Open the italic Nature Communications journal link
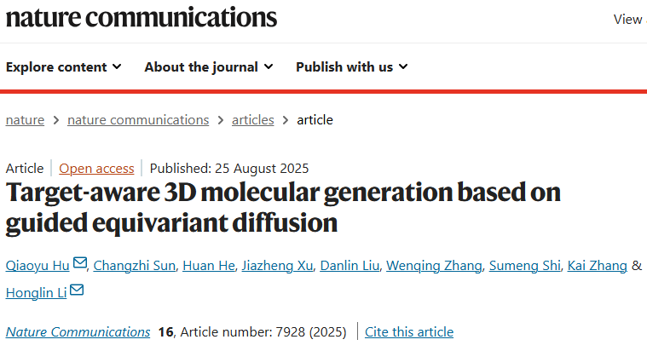This screenshot has width=647, height=351. [x=78, y=332]
